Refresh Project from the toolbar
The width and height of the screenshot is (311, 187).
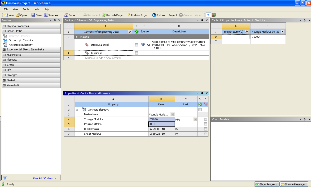click(113, 15)
